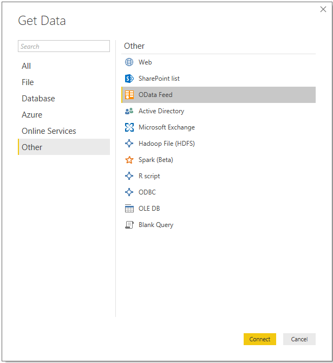
Task: Choose the Azure category
Action: [x=32, y=115]
